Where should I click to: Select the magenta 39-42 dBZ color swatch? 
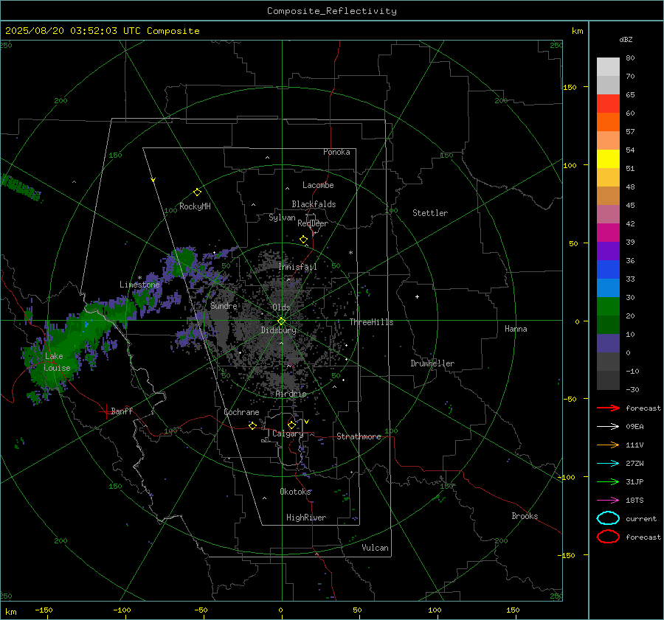pos(608,232)
